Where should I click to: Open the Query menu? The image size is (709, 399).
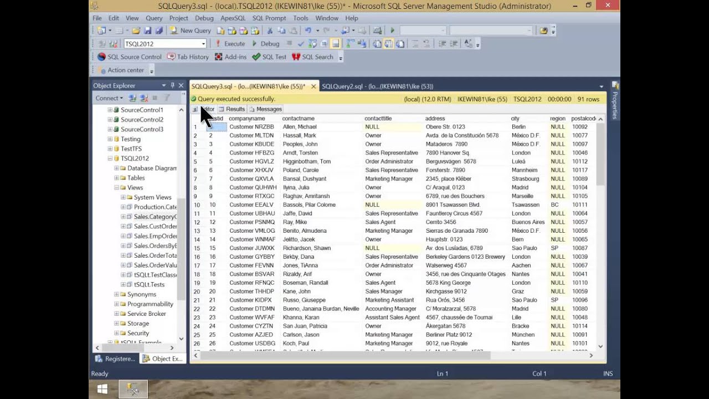pyautogui.click(x=154, y=18)
